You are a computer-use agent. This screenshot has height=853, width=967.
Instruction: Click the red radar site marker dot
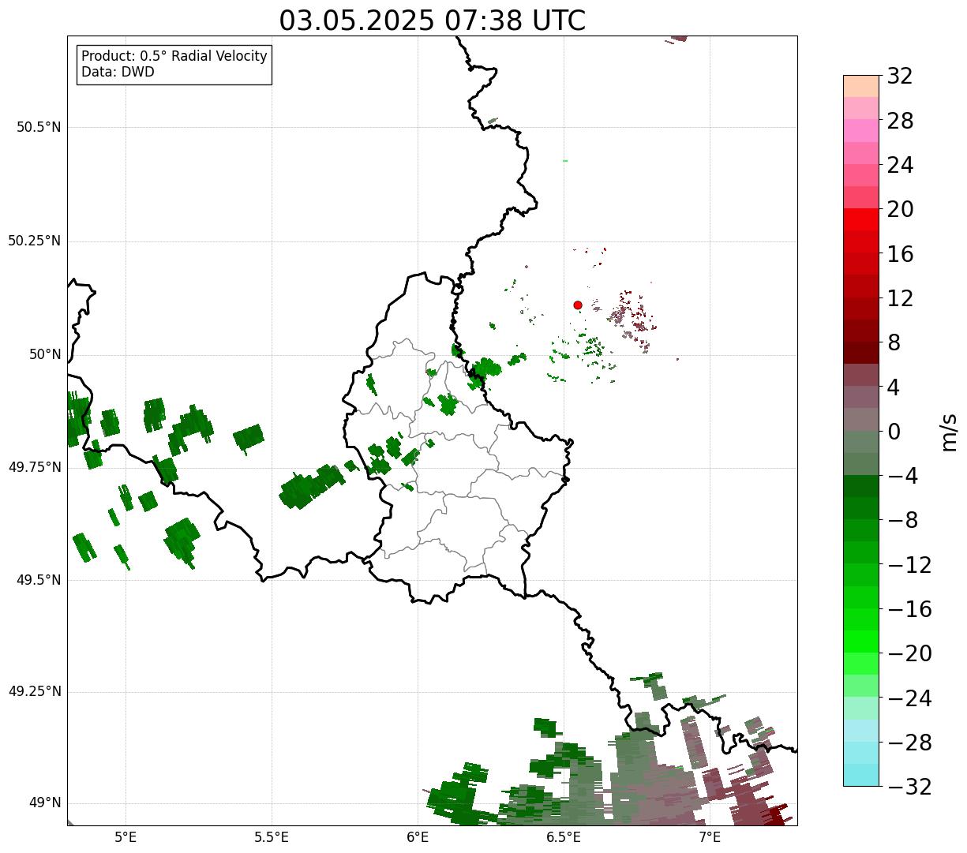578,305
